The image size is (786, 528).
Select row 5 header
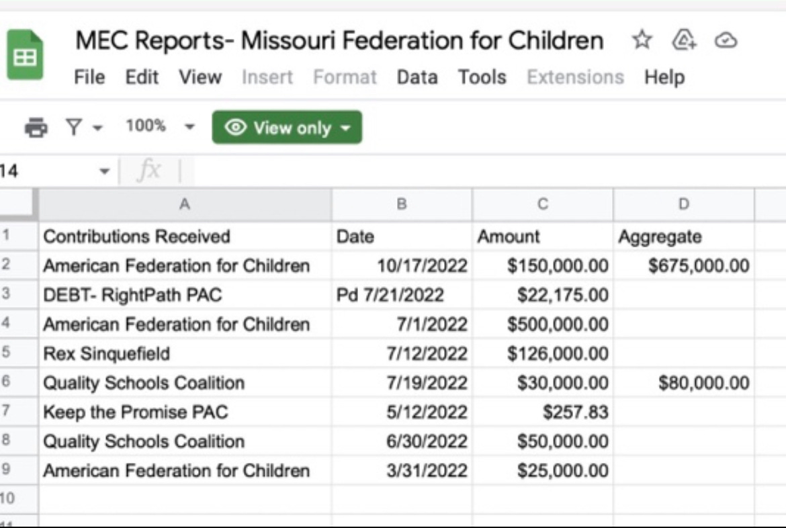coord(19,353)
